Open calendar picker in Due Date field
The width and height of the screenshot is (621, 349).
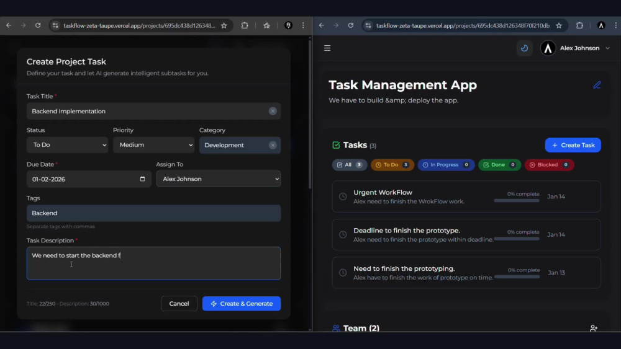point(143,179)
